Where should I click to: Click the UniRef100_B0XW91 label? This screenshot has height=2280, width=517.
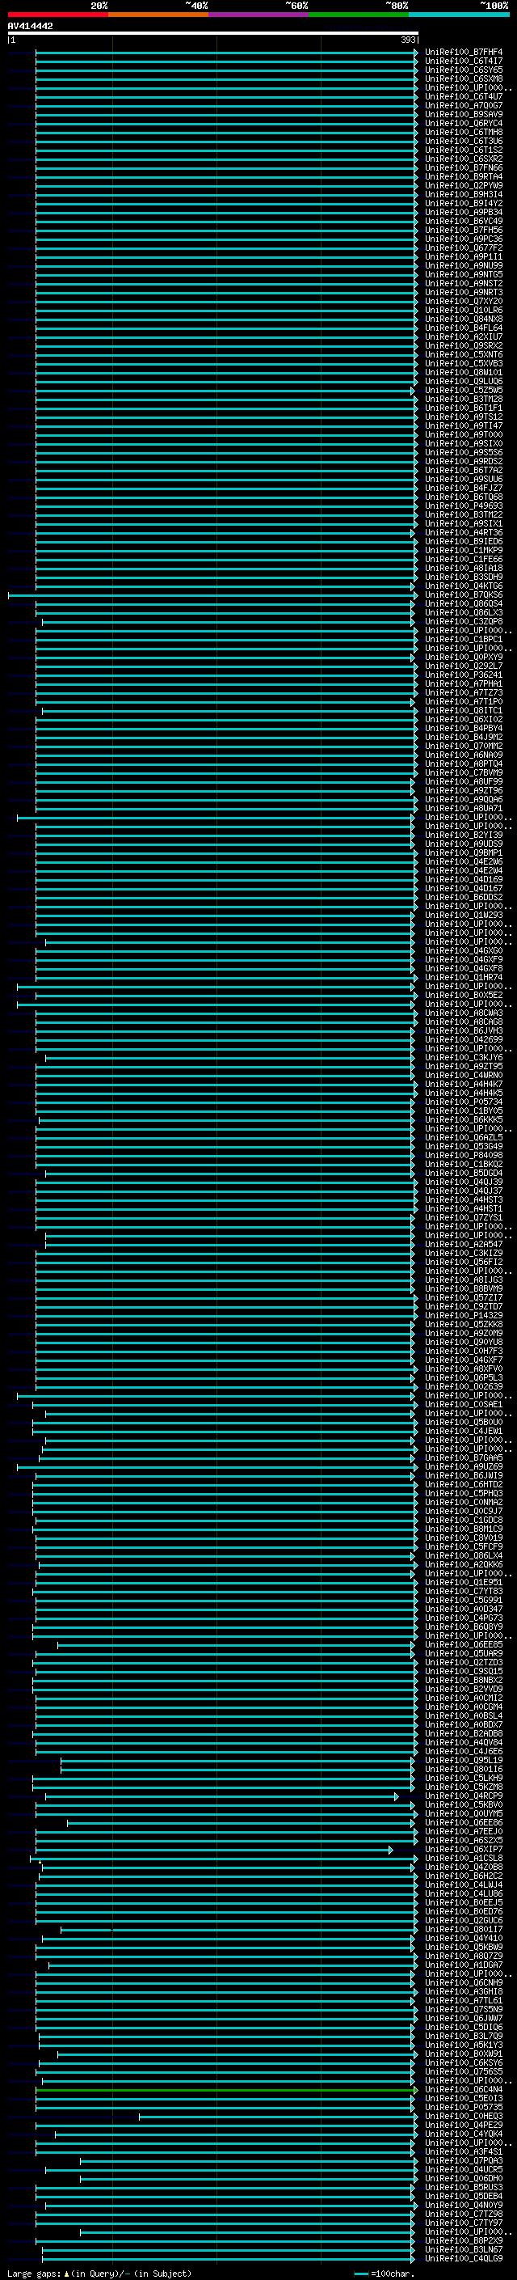[463, 2054]
